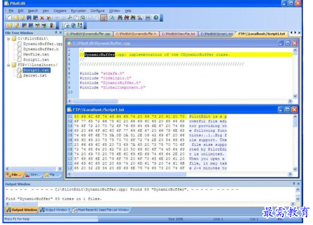Switch to C:\PilotEdit\Script1.txt tab
This screenshot has height=225, width=313.
click(216, 34)
